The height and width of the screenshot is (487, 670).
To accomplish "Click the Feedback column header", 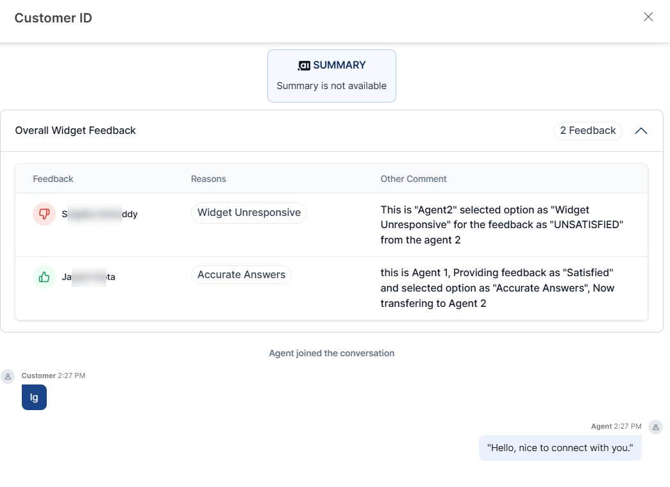I will pos(53,179).
